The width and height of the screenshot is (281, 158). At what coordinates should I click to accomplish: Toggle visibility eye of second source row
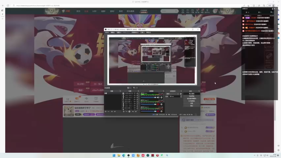pyautogui.click(x=135, y=96)
